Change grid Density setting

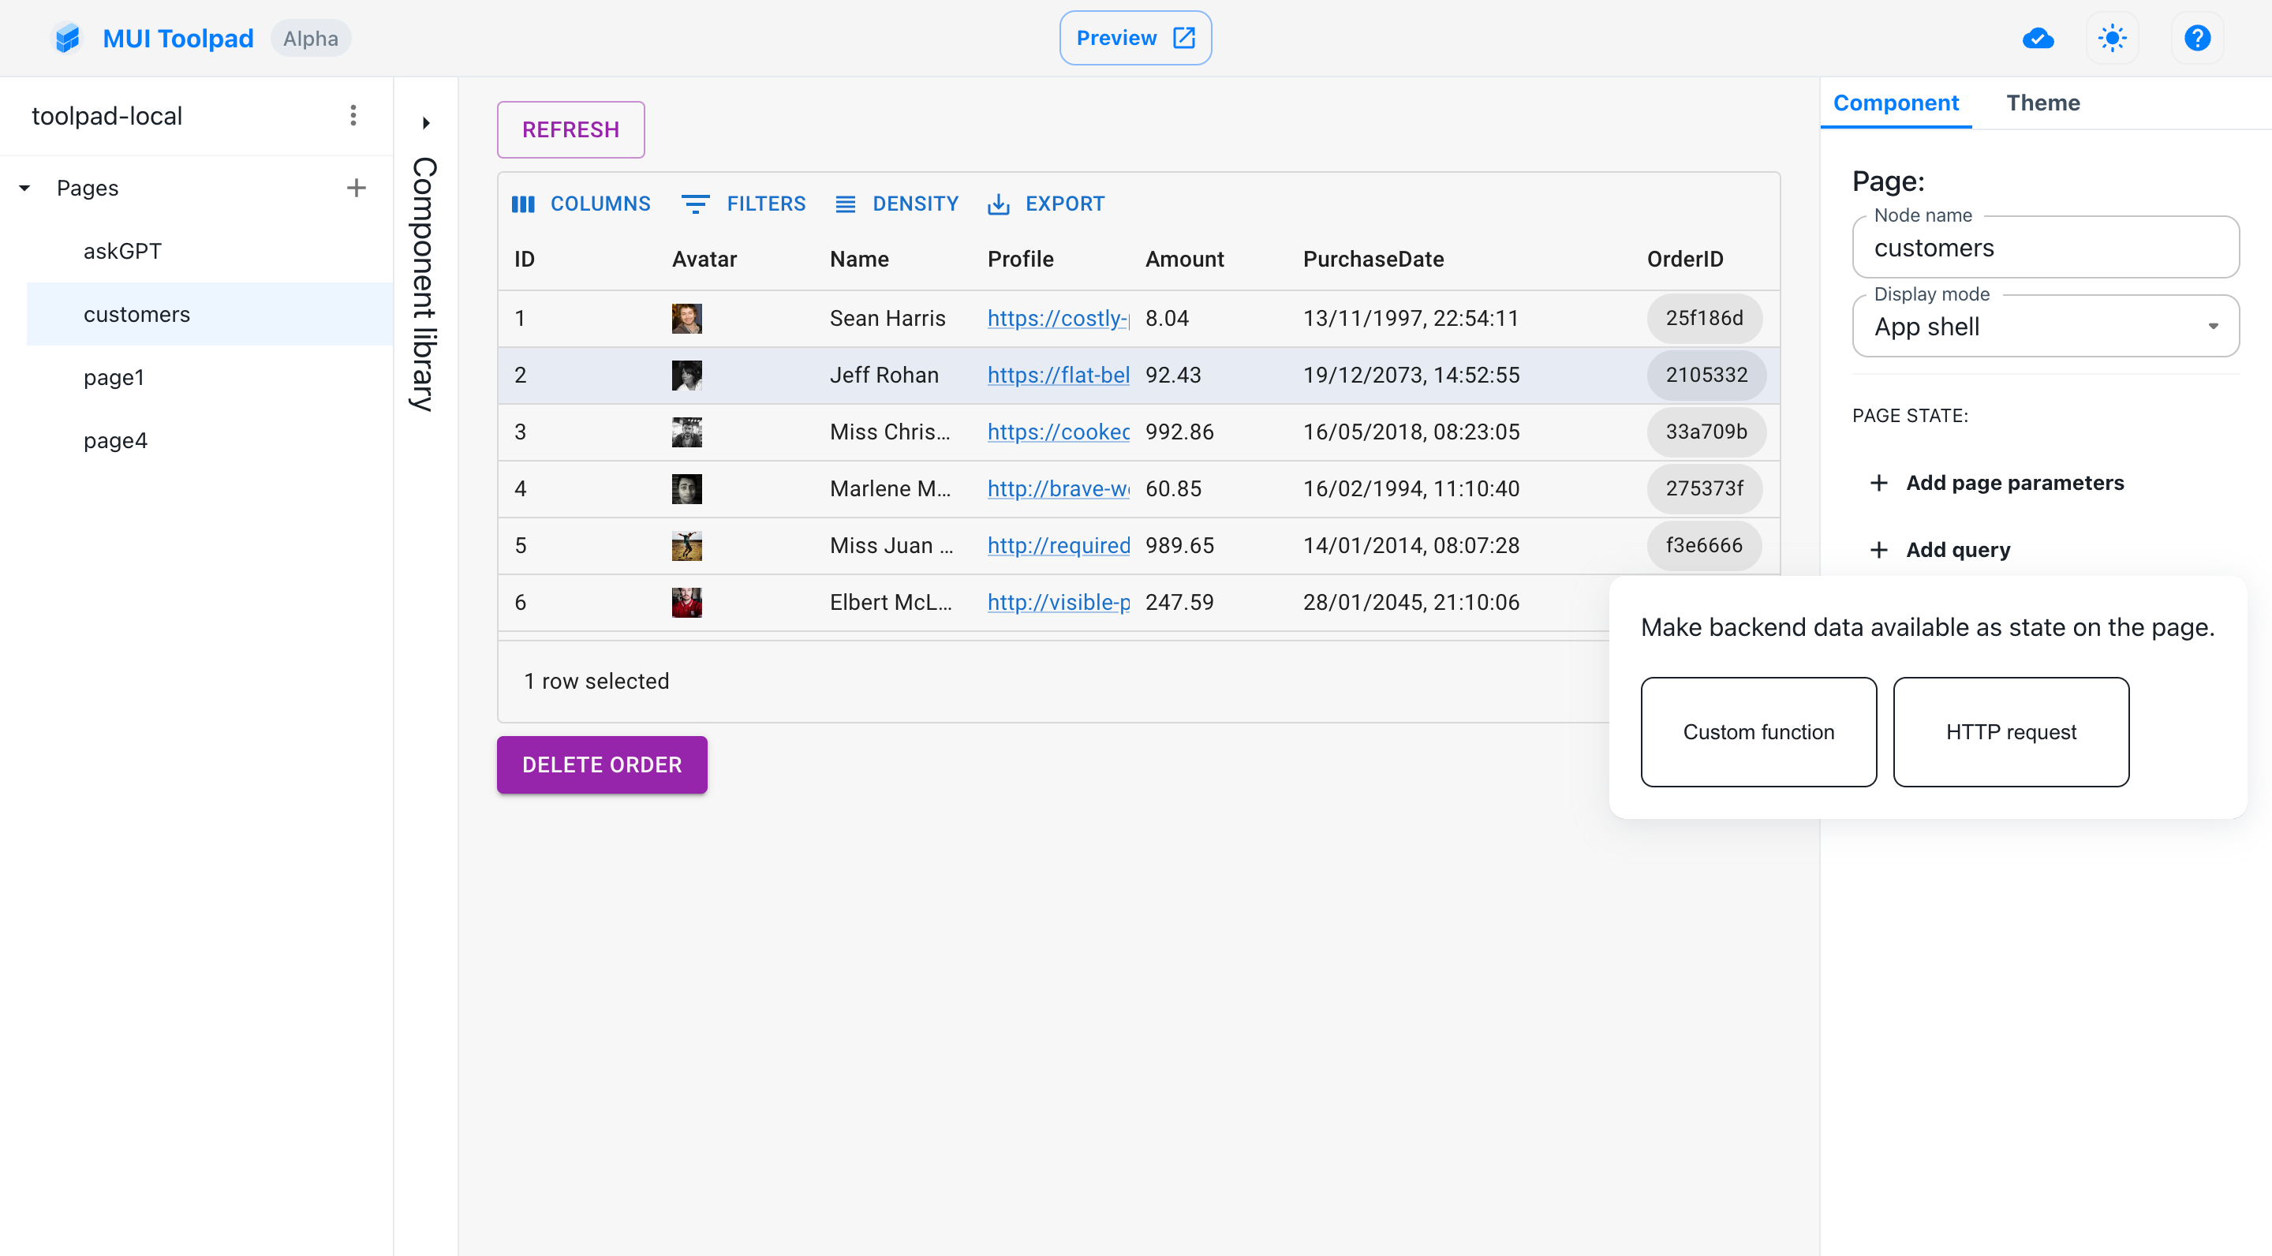pyautogui.click(x=896, y=204)
